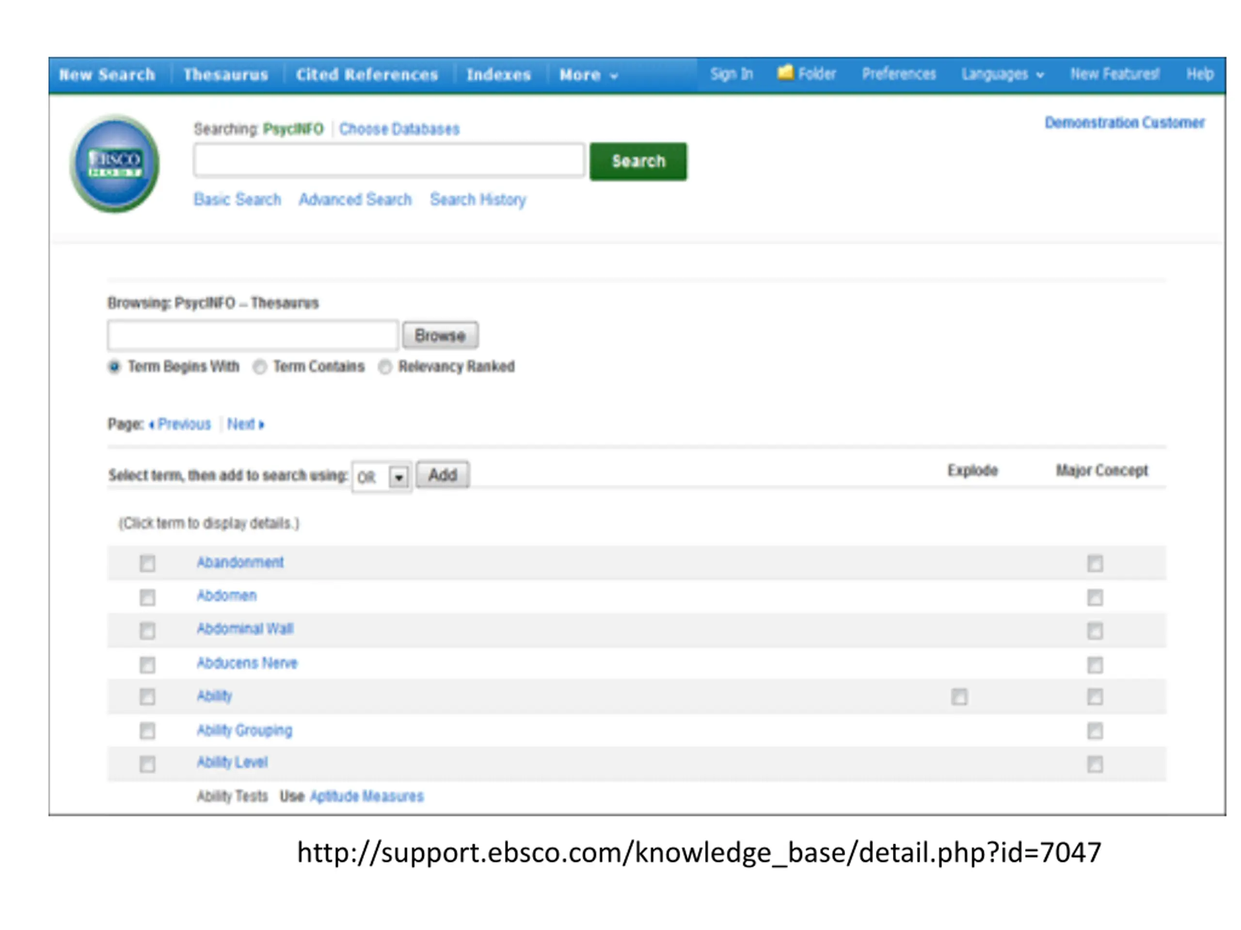Viewport: 1241px width, 930px height.
Task: Check Explode checkbox for Ability
Action: tap(959, 697)
